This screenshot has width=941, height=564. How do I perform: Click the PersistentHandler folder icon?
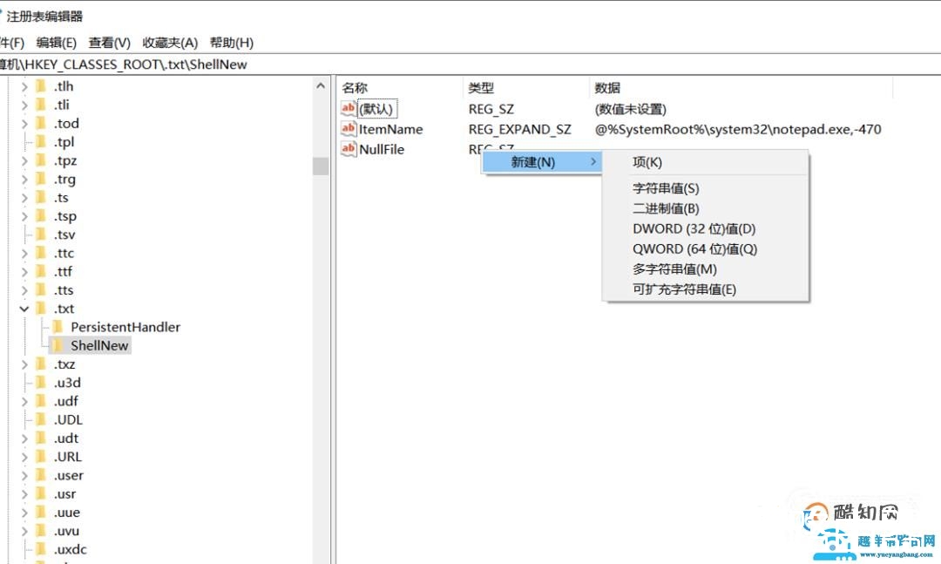57,327
